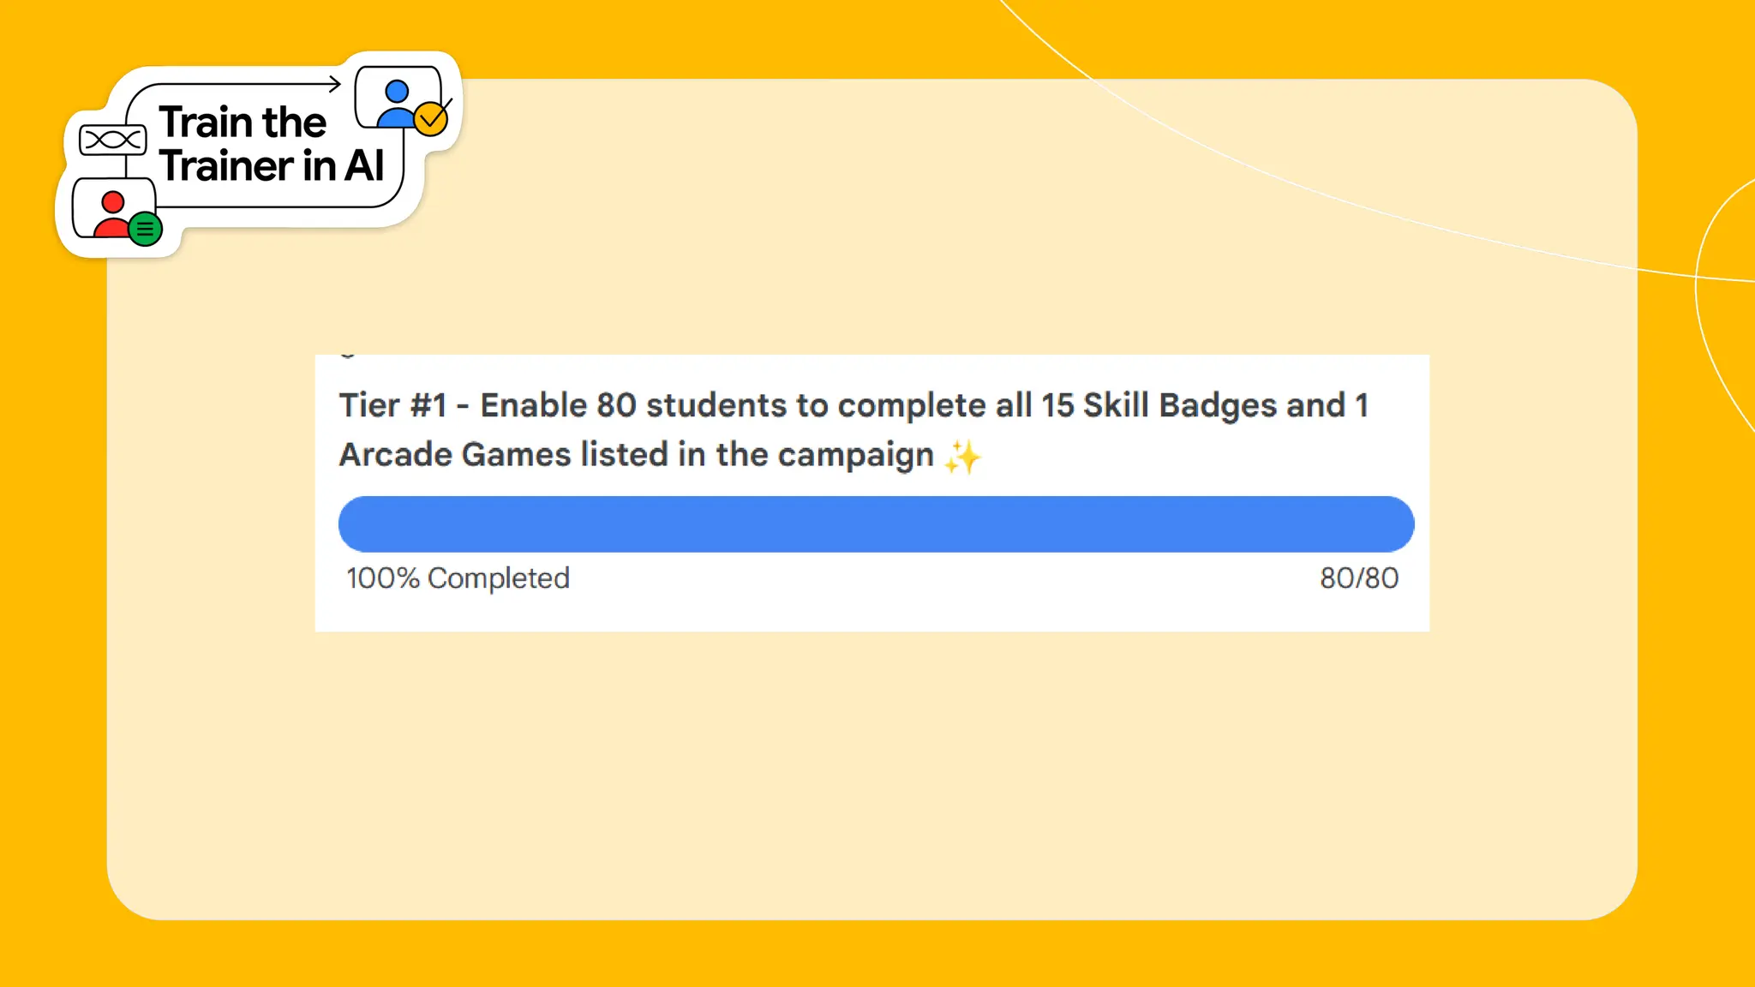Click the blue progress bar
This screenshot has width=1755, height=987.
point(876,523)
